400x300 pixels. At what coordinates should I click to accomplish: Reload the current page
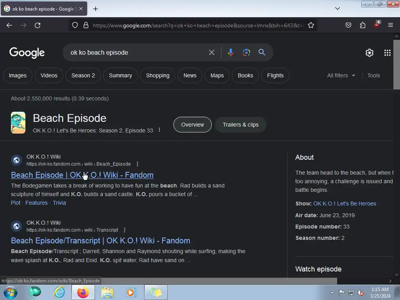(x=37, y=25)
